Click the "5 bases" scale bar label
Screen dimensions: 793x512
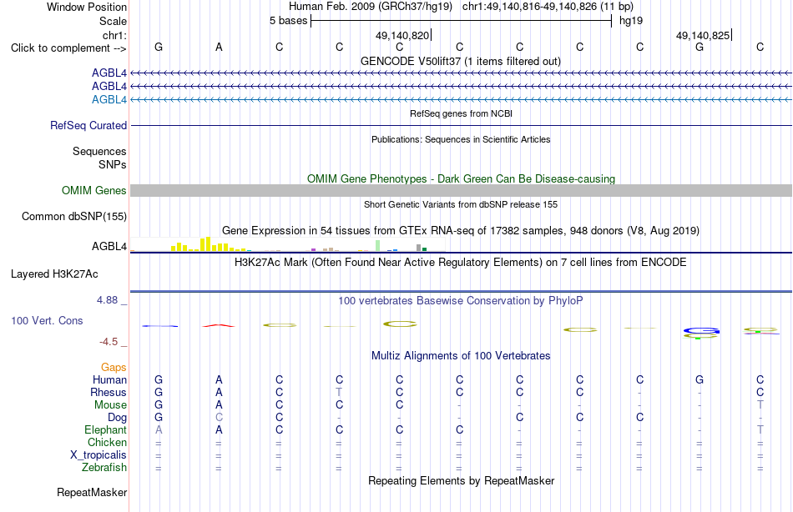(x=288, y=21)
